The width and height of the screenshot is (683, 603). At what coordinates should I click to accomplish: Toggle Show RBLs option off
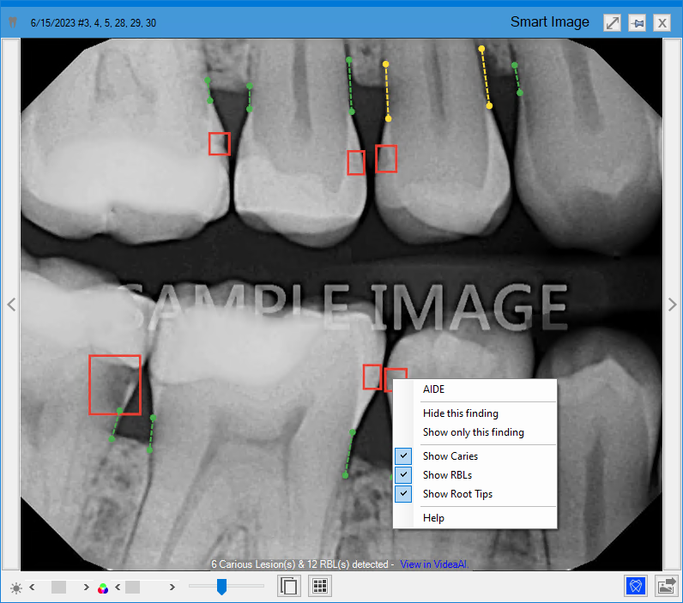point(403,475)
